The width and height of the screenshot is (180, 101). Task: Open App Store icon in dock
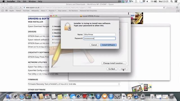111,97
